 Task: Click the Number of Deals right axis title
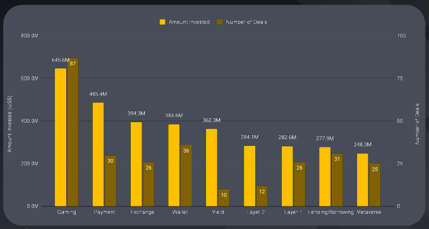coord(417,124)
